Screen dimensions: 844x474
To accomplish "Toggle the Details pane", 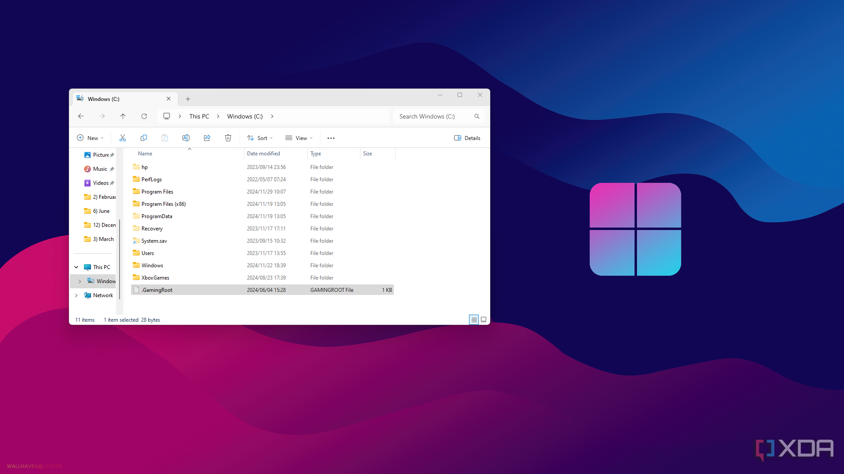I will [x=467, y=138].
